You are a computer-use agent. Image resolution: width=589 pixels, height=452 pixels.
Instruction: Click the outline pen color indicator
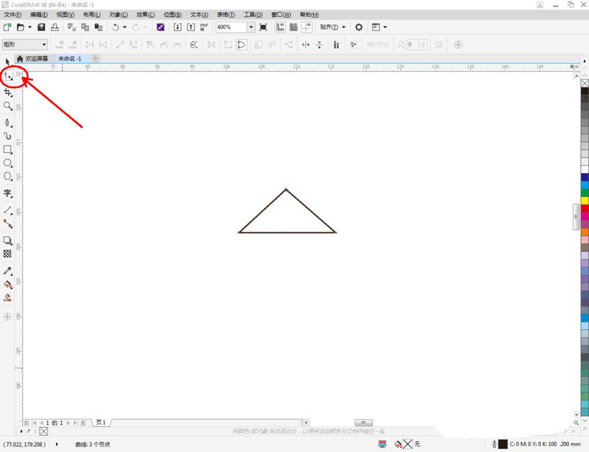pyautogui.click(x=502, y=444)
